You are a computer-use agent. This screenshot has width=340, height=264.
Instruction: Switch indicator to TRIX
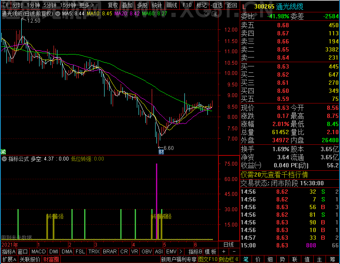point(94,252)
